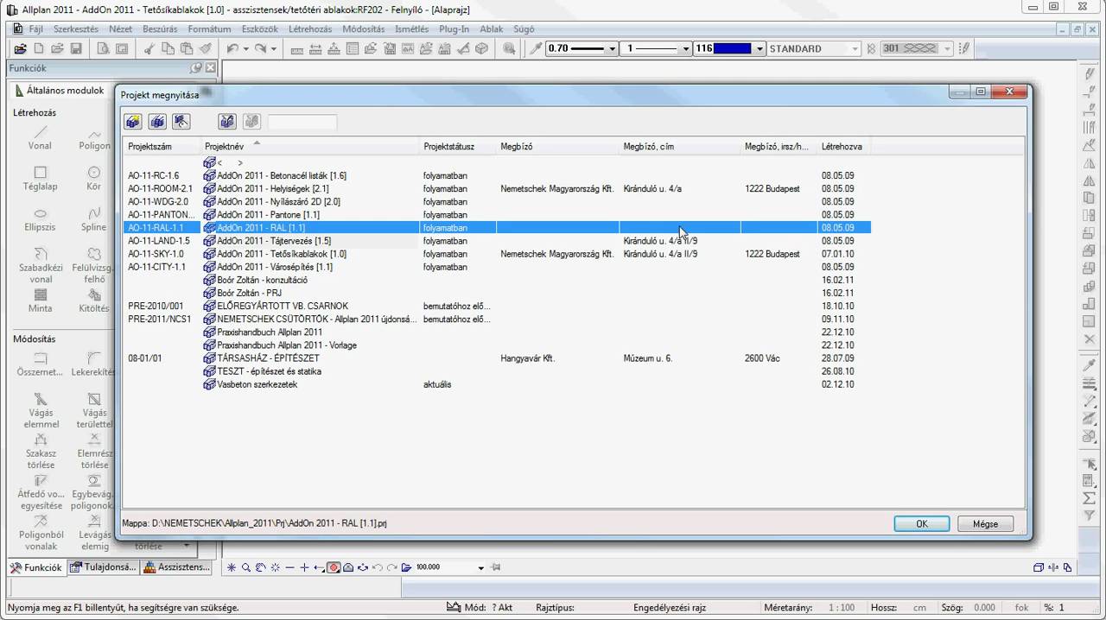Open the redo history dropdown arrow
This screenshot has width=1106, height=620.
274,49
